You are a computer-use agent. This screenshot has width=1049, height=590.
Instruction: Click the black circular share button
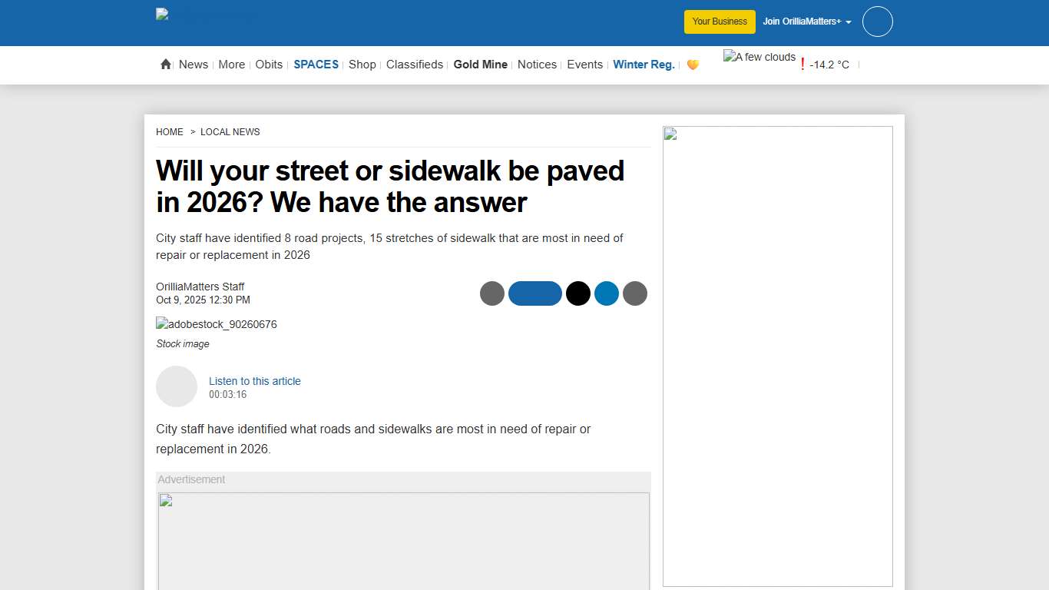(x=578, y=293)
